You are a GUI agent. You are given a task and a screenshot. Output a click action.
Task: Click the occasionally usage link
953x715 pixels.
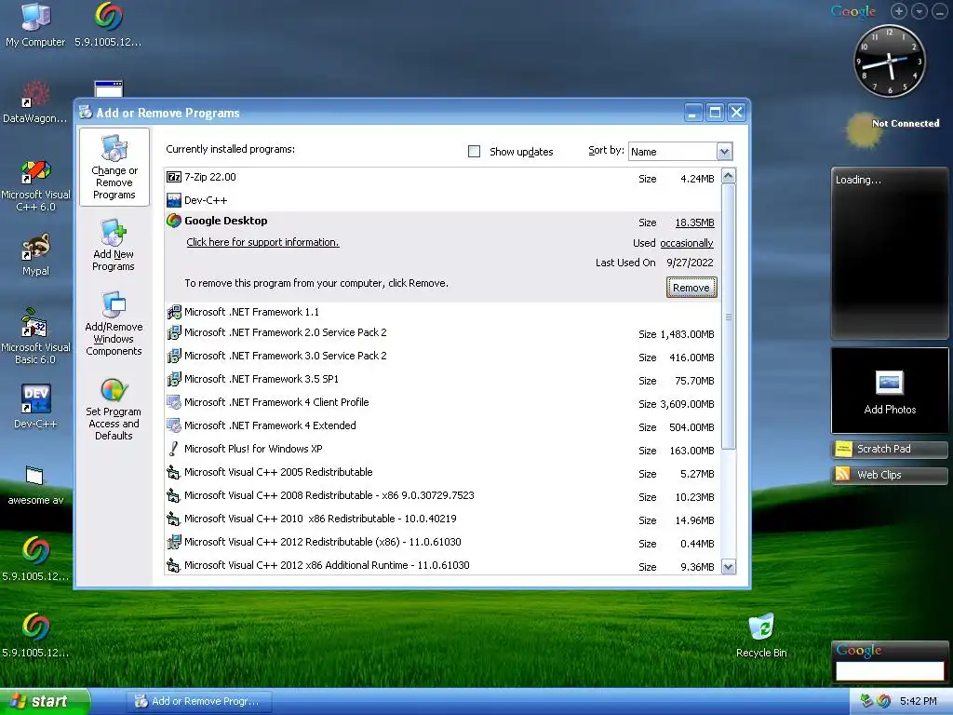(x=686, y=243)
